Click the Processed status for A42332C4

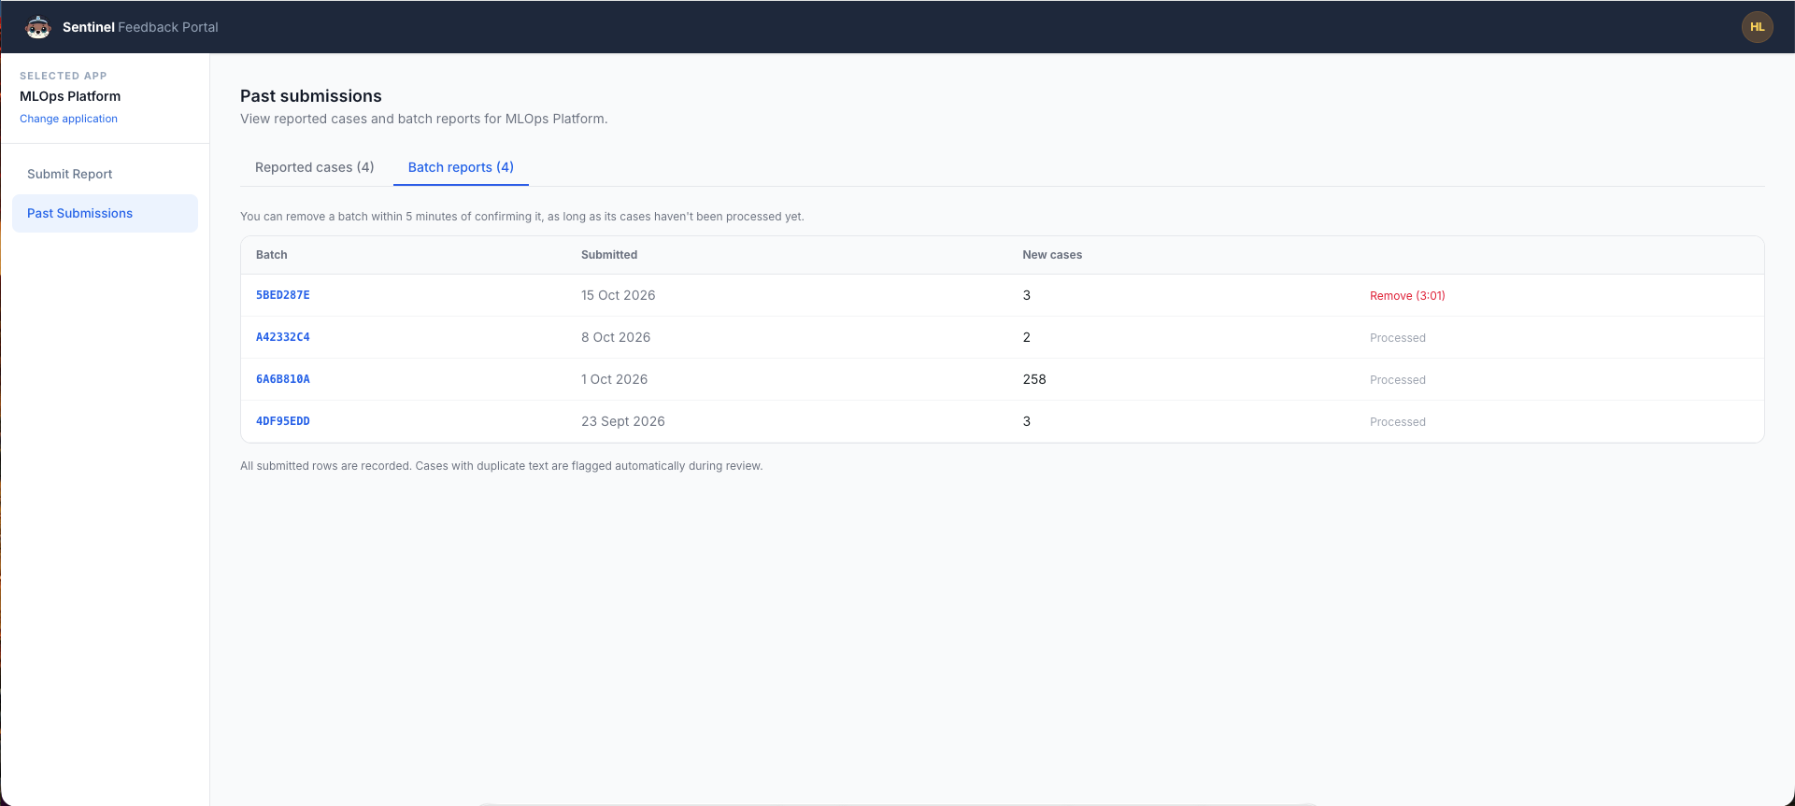(1398, 338)
